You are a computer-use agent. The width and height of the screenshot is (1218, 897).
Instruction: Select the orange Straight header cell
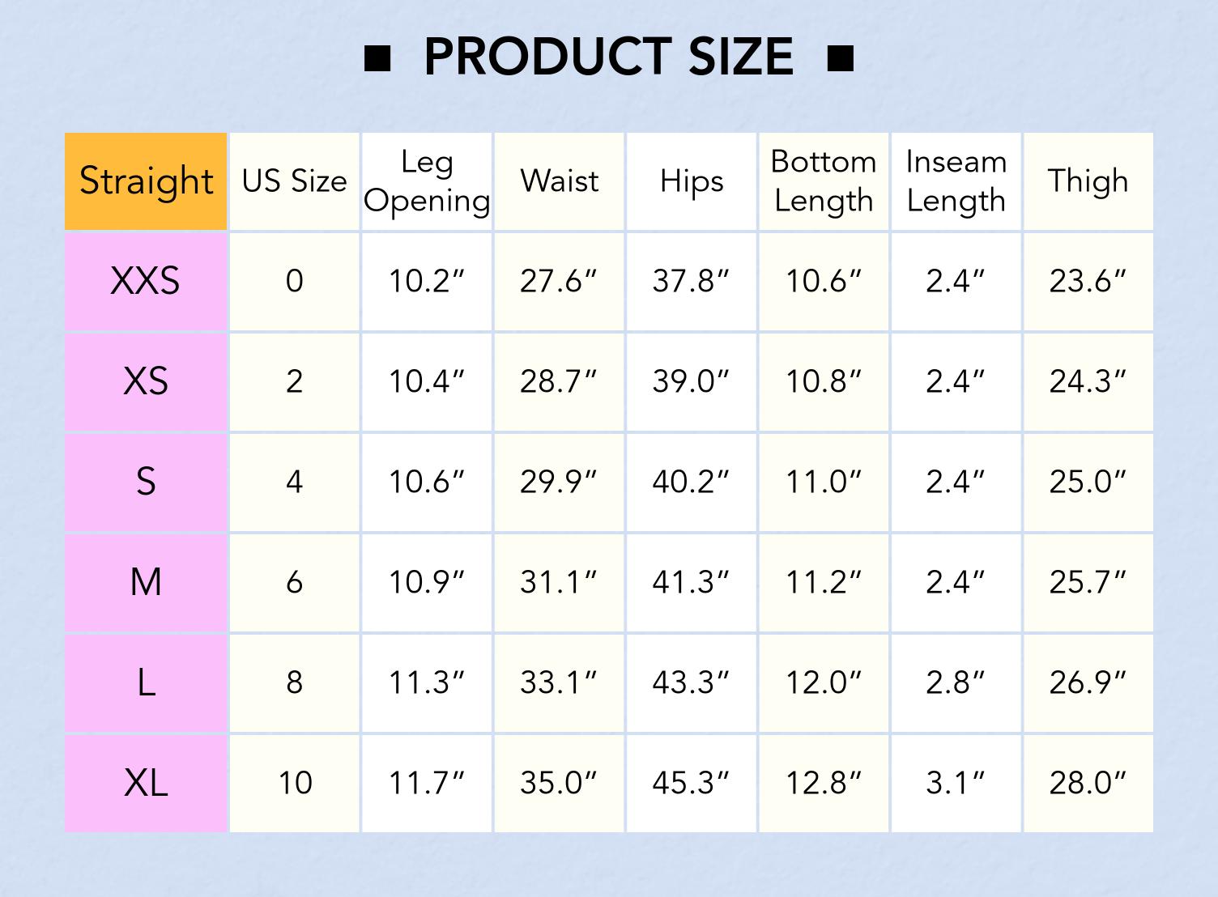click(146, 181)
